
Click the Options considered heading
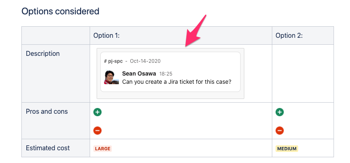(x=60, y=11)
